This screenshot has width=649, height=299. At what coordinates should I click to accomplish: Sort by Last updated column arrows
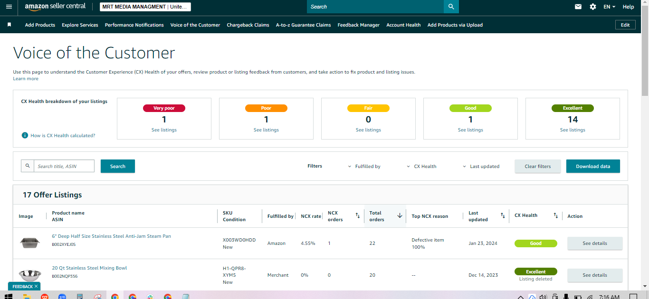point(503,215)
